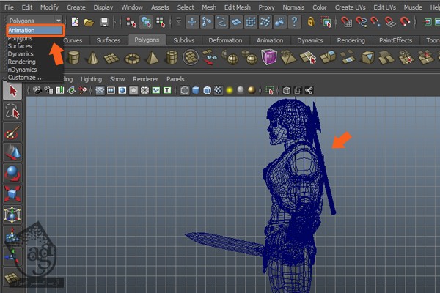Toggle the curves selection mask icon
The height and width of the screenshot is (293, 440).
[221, 22]
